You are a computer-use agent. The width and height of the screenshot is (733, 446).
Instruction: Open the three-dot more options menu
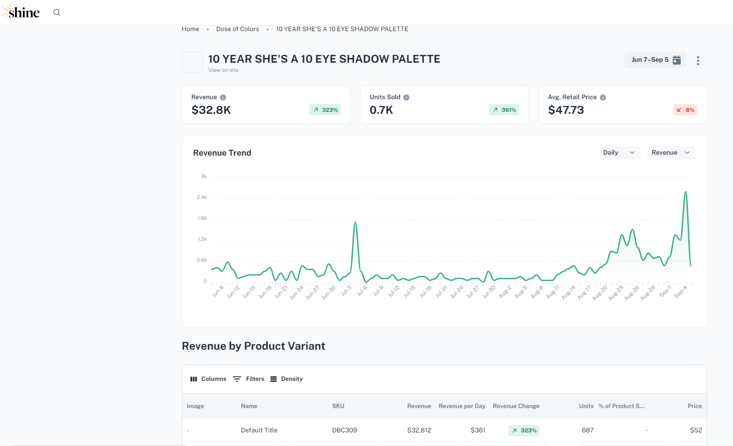(x=698, y=60)
